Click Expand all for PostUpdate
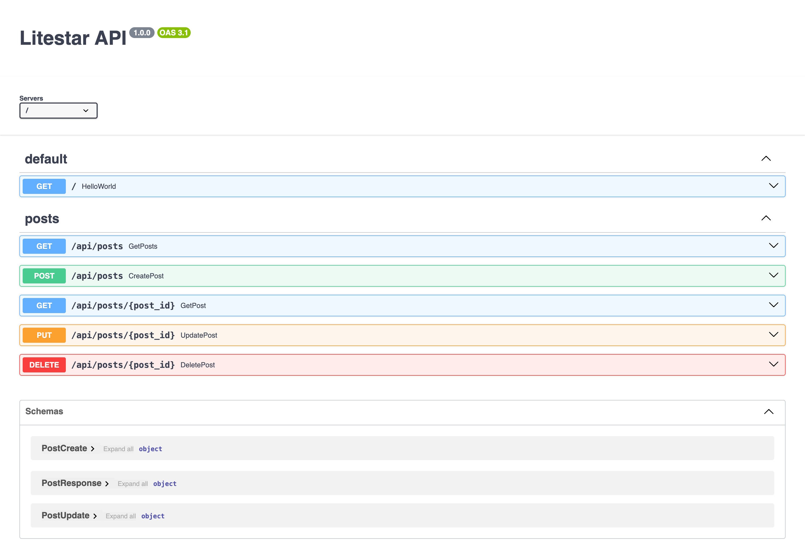The image size is (805, 555). point(121,516)
